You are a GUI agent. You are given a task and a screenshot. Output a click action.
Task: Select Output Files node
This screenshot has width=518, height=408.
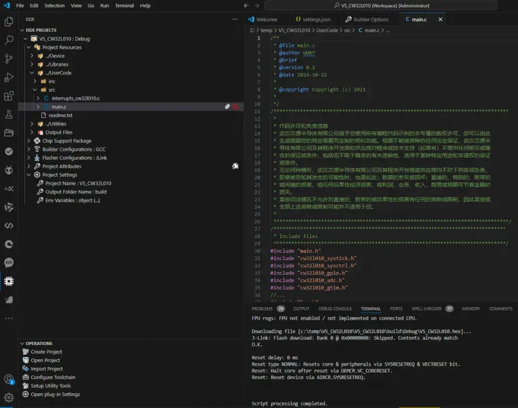[59, 132]
